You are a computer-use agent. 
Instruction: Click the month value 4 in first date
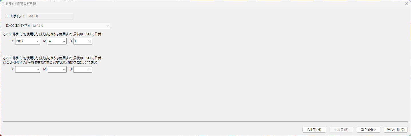pyautogui.click(x=50, y=41)
